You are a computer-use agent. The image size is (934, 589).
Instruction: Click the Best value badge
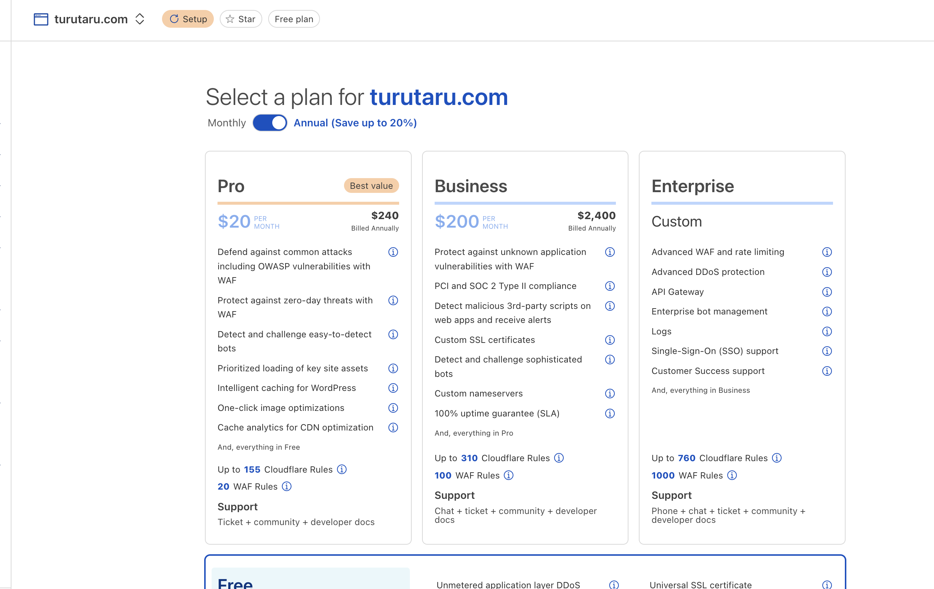click(371, 186)
